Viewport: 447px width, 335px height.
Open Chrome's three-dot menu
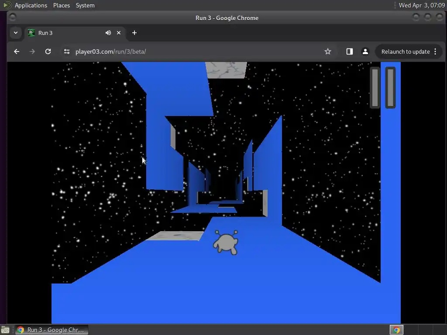(435, 51)
